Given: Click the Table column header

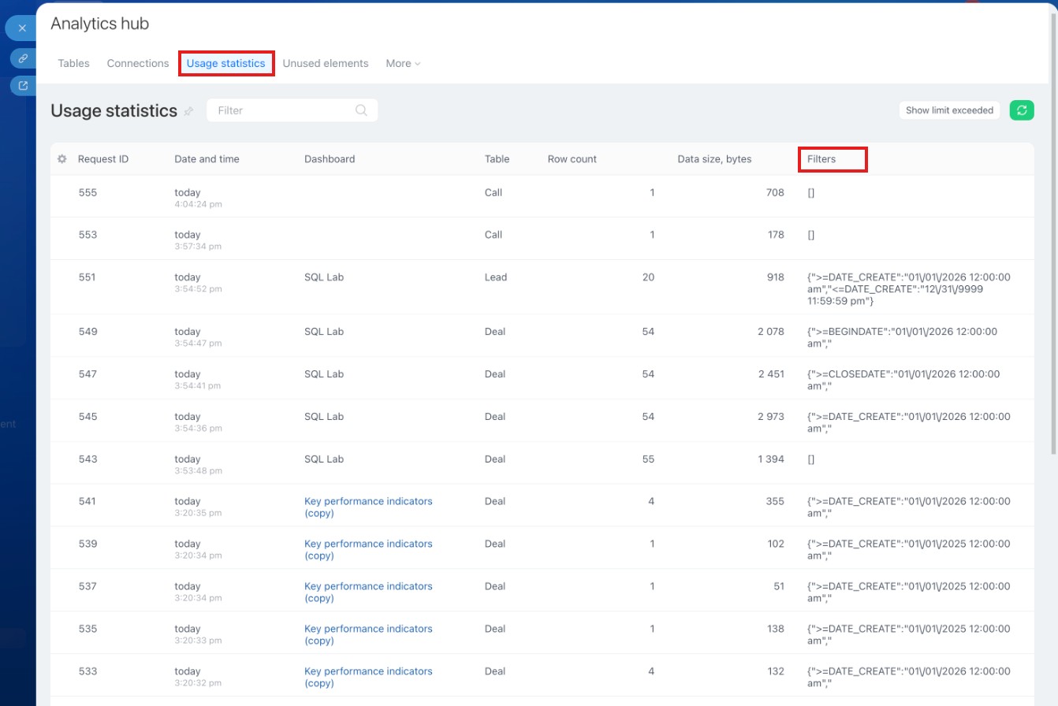Looking at the screenshot, I should coord(497,159).
